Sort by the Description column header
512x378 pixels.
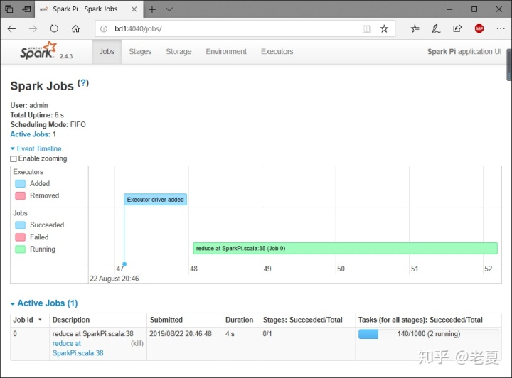[x=71, y=320]
